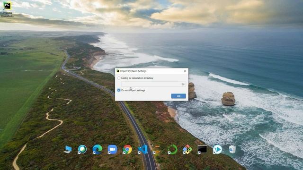
Task: Launch Microsoft Edge from desktop shortcuts
Action: pos(97,149)
